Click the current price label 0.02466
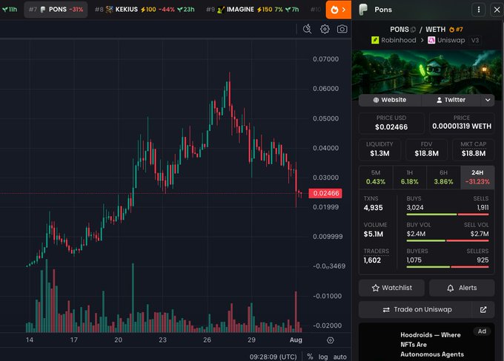504x361 pixels. 325,193
